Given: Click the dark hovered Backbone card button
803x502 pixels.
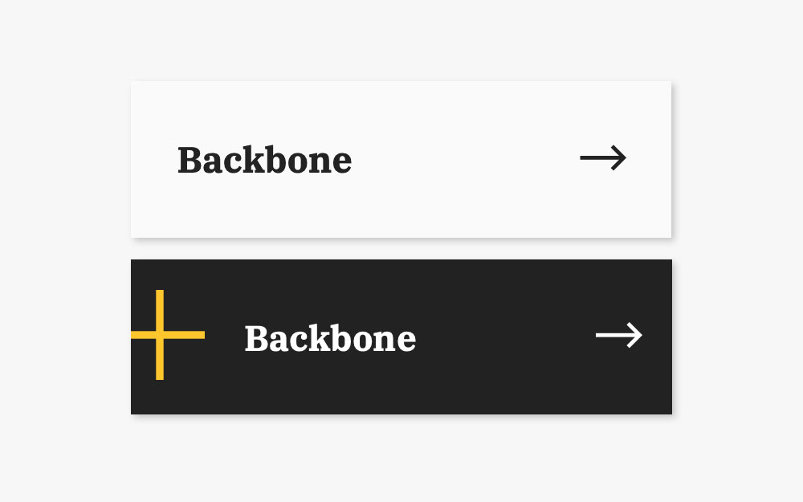Looking at the screenshot, I should [x=401, y=337].
